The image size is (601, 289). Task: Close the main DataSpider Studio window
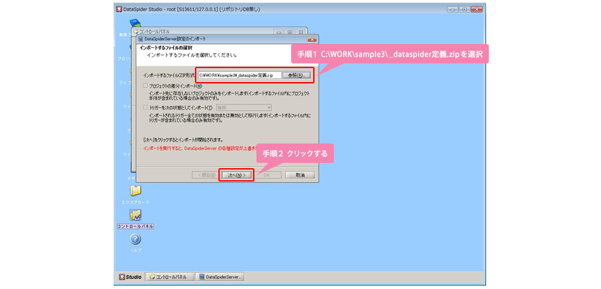coord(477,9)
